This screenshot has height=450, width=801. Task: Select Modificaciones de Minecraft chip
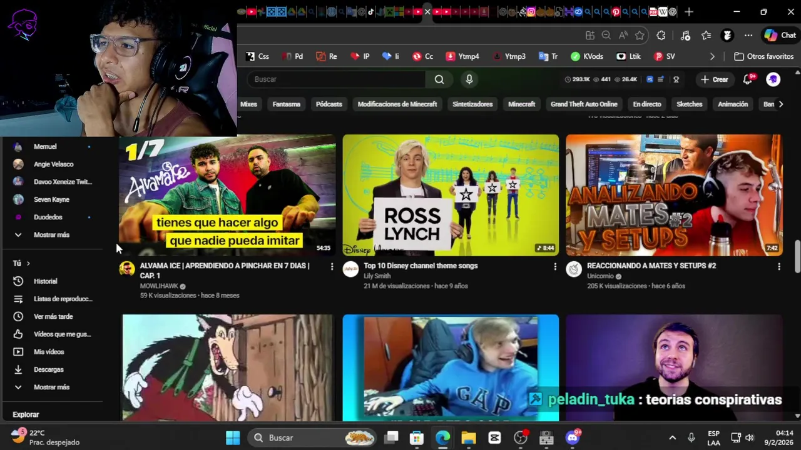[397, 104]
